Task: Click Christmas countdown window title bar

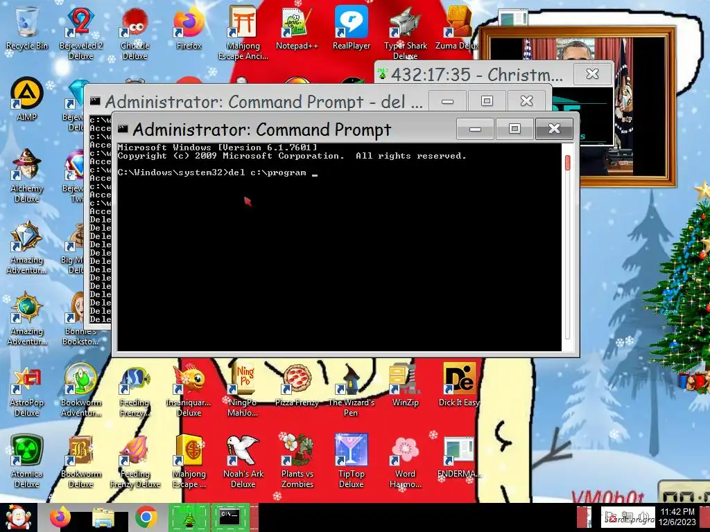Action: click(477, 74)
